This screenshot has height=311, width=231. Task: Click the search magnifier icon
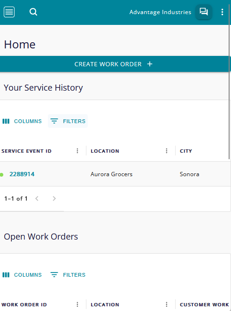pos(33,12)
